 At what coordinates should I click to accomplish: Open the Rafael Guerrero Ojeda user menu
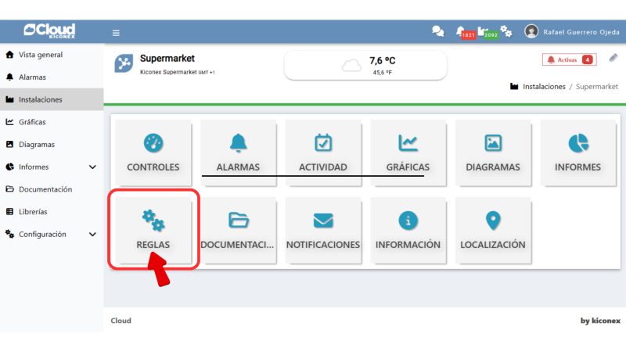[x=573, y=31]
